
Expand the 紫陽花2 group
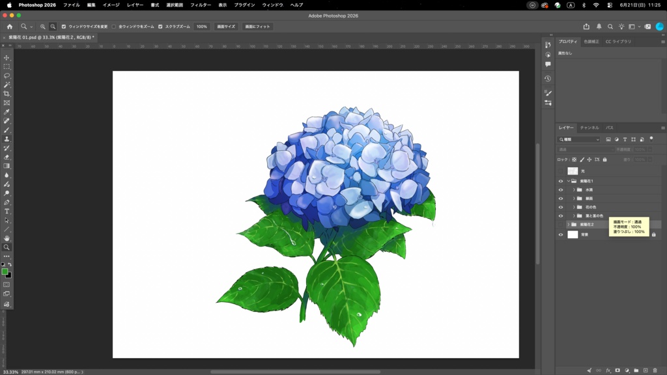(568, 225)
